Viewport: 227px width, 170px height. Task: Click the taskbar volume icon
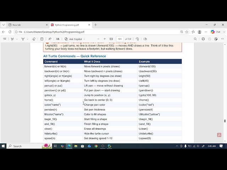tap(198, 146)
